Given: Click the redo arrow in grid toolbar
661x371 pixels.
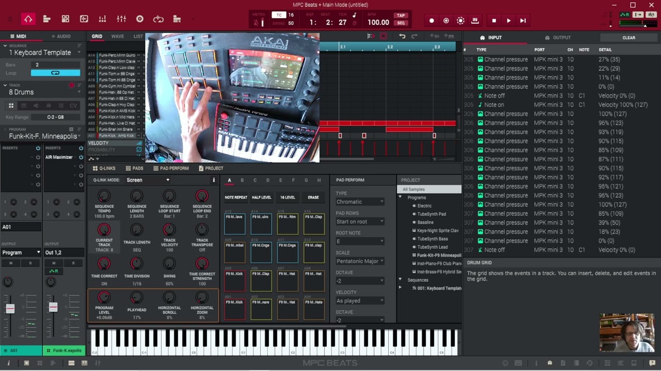Looking at the screenshot, I should pos(414,36).
